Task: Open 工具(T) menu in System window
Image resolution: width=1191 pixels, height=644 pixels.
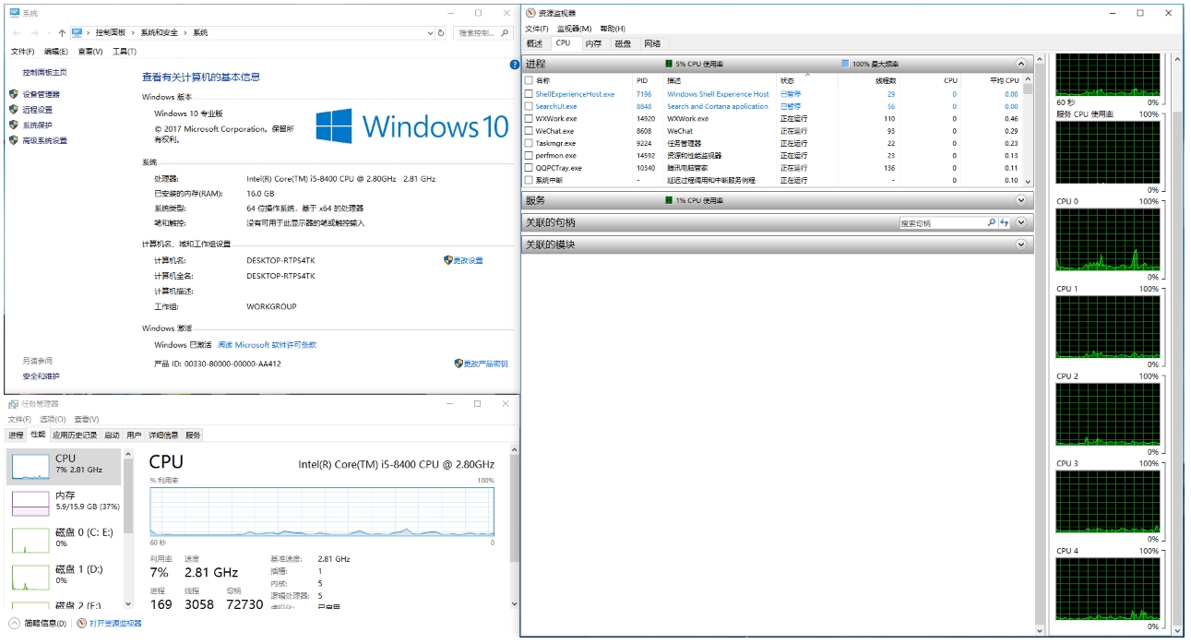Action: pyautogui.click(x=125, y=52)
